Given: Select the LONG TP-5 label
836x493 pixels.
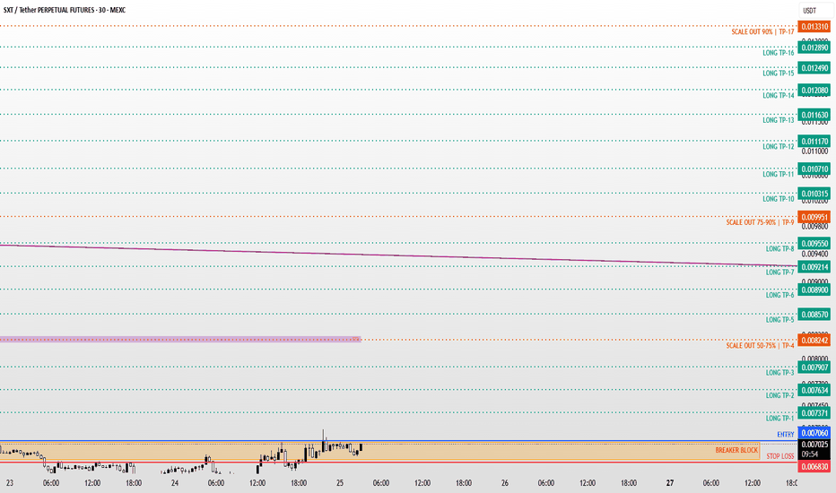Looking at the screenshot, I should coord(780,320).
